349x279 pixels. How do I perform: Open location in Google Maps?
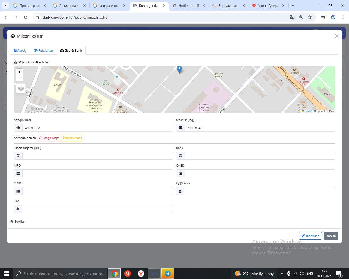(x=49, y=138)
